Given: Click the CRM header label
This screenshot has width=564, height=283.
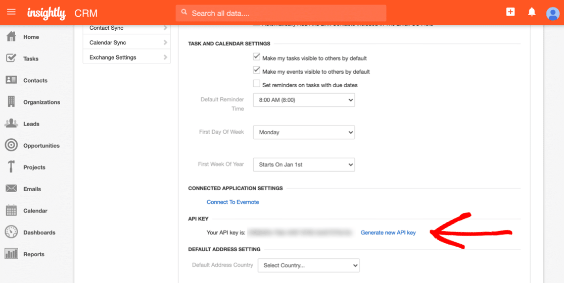Looking at the screenshot, I should [86, 13].
